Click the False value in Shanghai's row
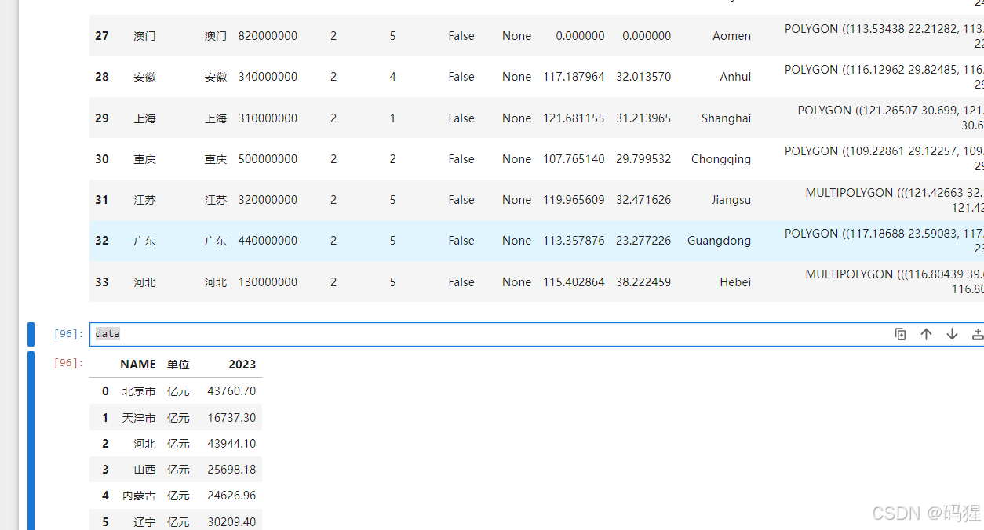984x530 pixels. (461, 118)
